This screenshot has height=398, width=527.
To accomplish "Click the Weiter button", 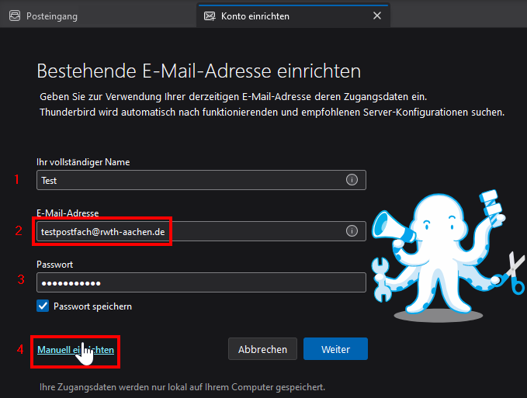I will 335,349.
